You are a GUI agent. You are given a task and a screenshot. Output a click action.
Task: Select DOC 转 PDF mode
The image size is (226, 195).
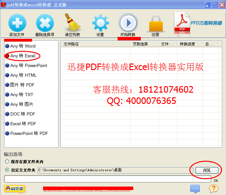click(20, 114)
